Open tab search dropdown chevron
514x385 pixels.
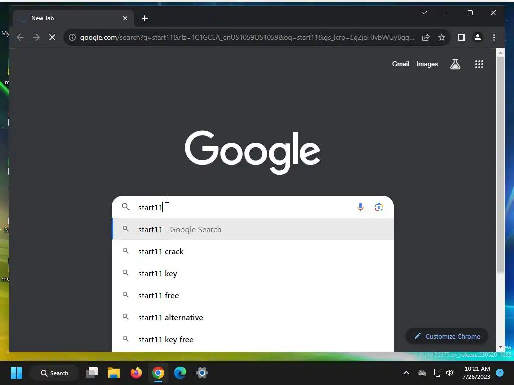click(x=424, y=13)
